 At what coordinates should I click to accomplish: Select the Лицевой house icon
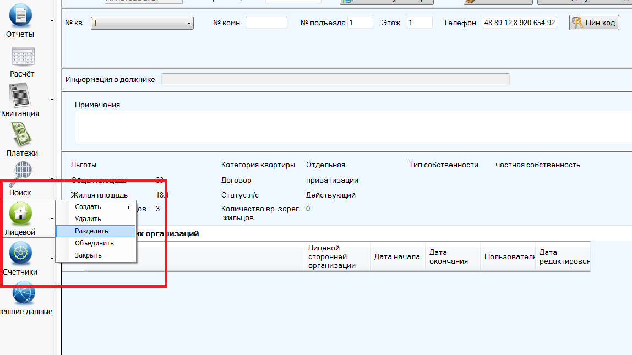(x=20, y=214)
